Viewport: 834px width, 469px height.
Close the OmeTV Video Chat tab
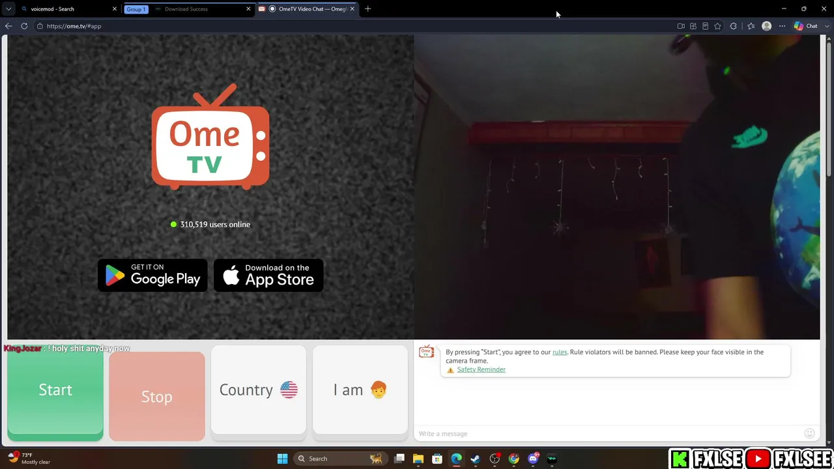[x=352, y=9]
